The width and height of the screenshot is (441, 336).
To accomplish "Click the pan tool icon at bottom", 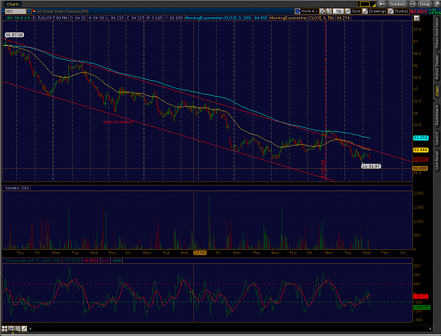I will pos(18,328).
